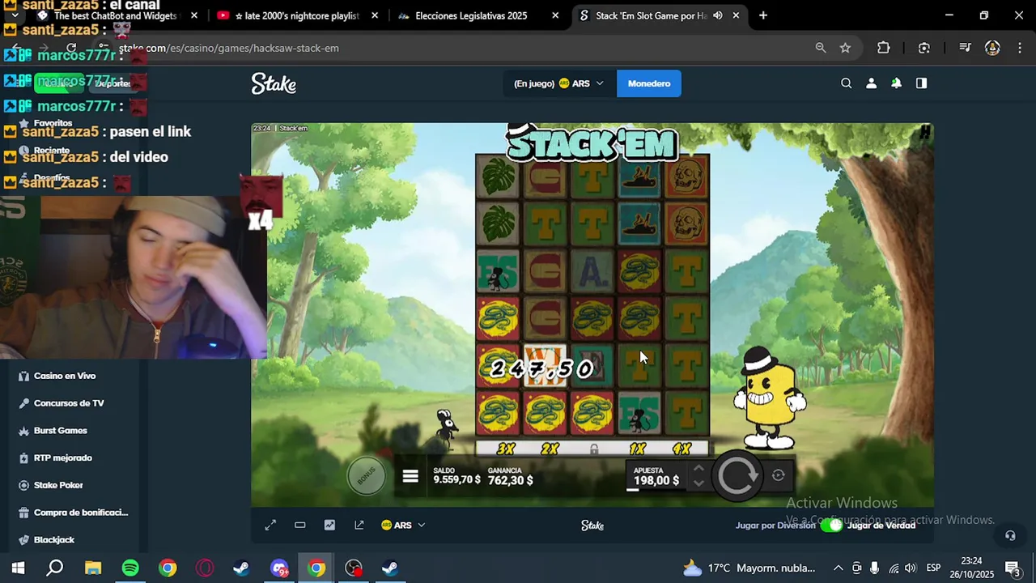1036x583 pixels.
Task: Close the Elecciones Legislativas tab
Action: point(555,15)
